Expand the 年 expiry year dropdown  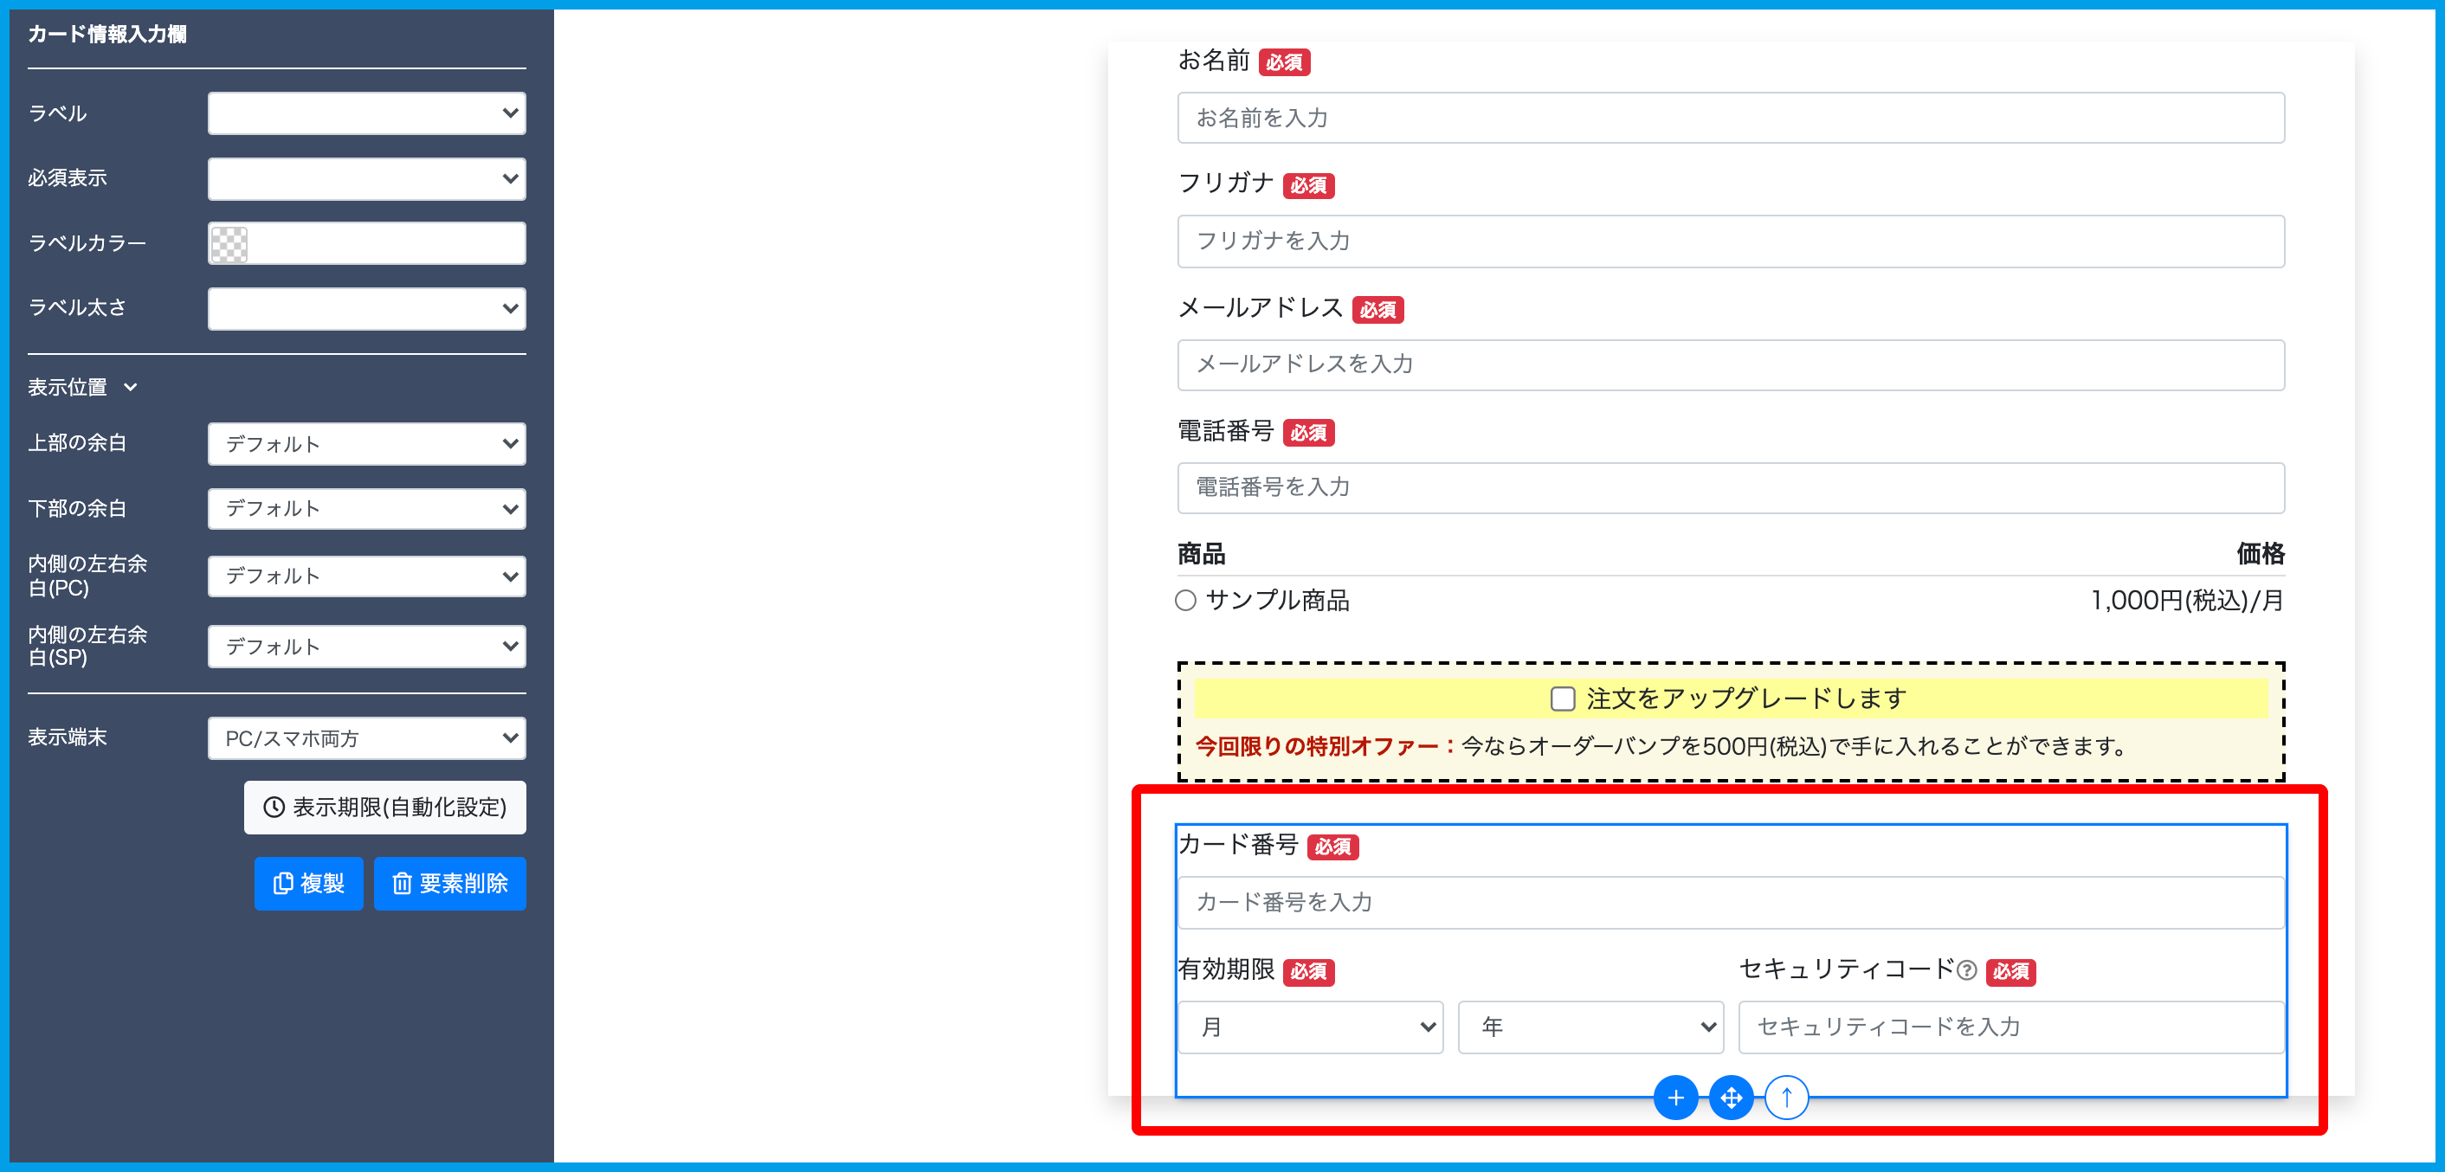point(1590,1027)
